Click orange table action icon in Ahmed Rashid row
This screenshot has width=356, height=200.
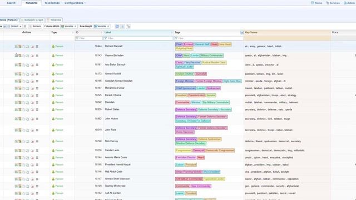click(20, 74)
